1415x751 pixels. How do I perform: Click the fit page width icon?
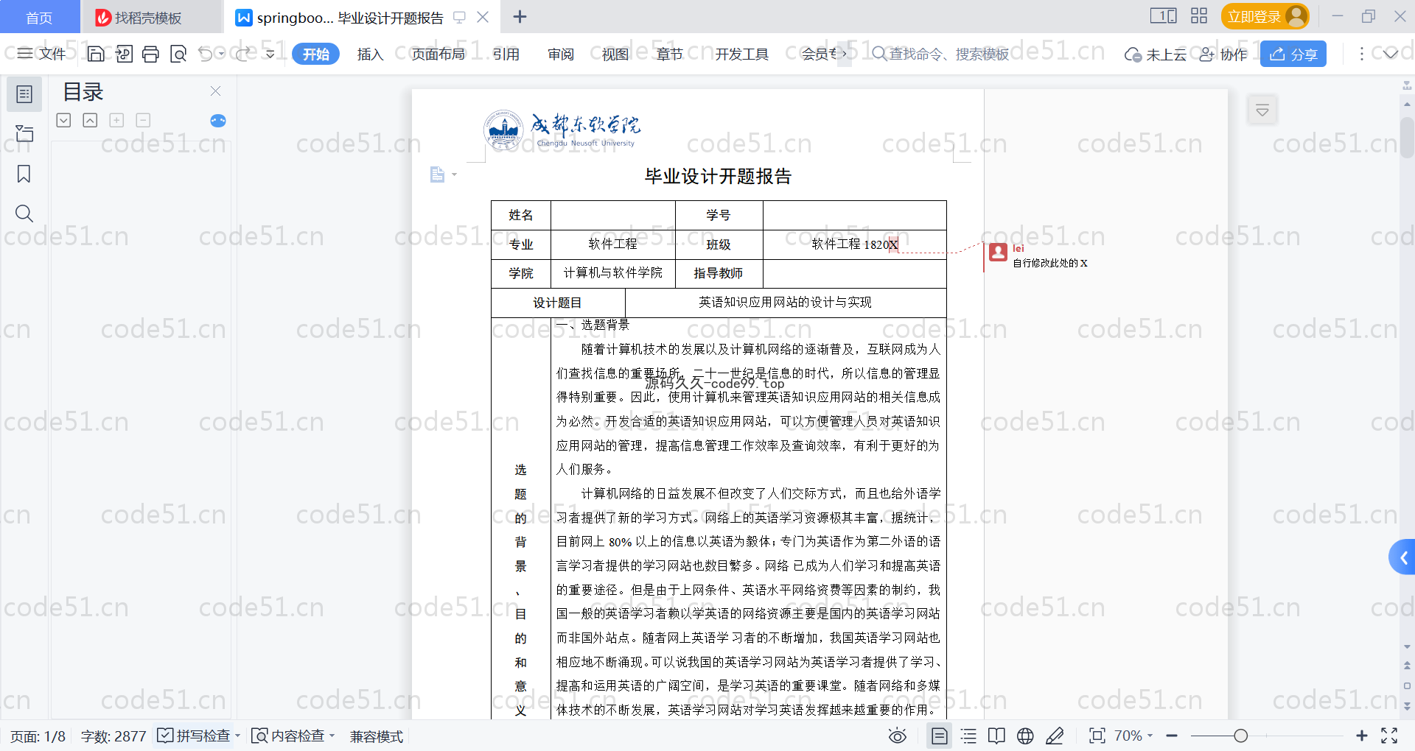[x=1097, y=736]
